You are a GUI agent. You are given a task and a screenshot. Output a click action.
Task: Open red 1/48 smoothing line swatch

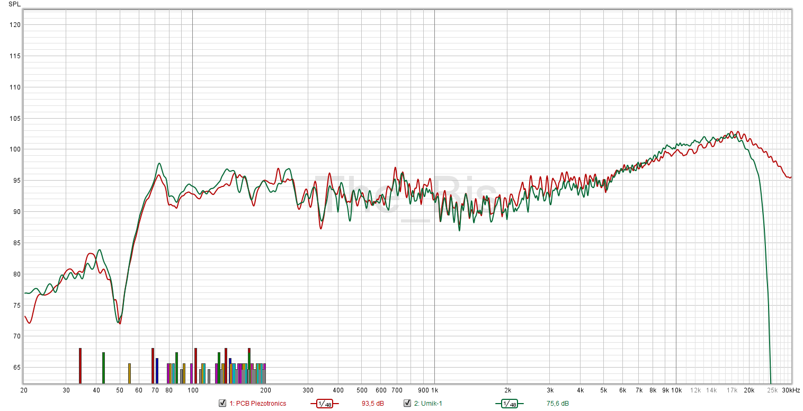(325, 404)
